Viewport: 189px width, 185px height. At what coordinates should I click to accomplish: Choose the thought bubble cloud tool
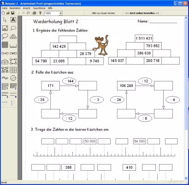[5, 36]
